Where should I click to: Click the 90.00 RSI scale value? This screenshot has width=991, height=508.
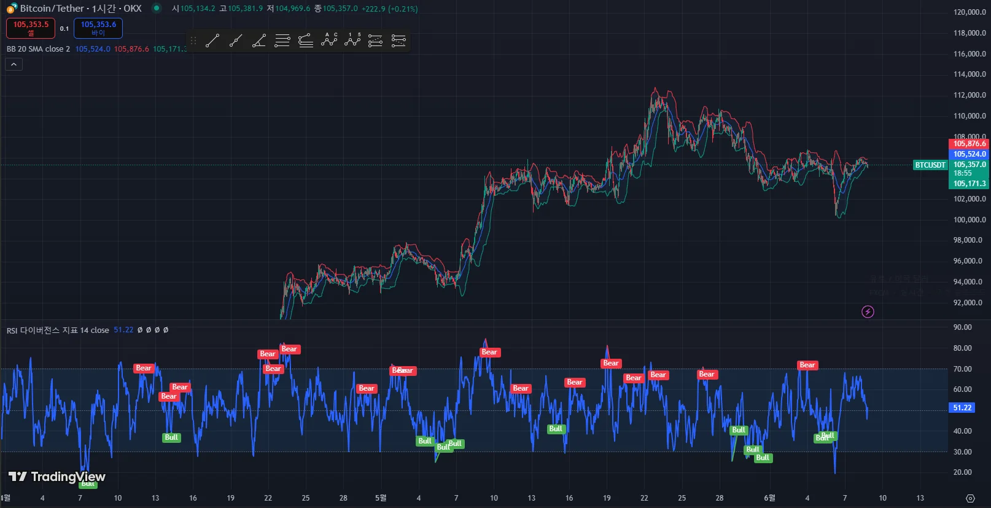click(x=962, y=327)
